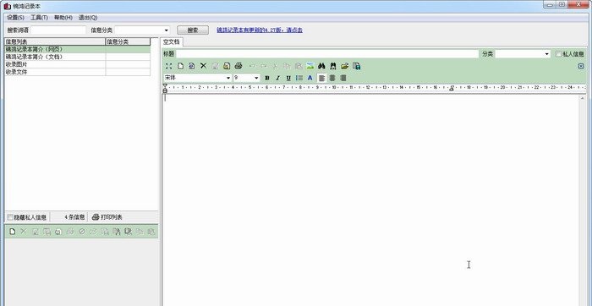Delete document with the black X icon
Screen dimensions: 592x306
point(203,66)
